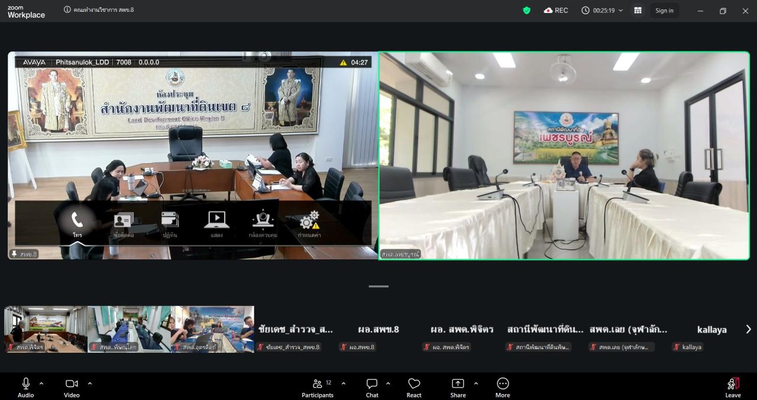The image size is (757, 400).
Task: Click the Participants count 12
Action: pos(328,382)
